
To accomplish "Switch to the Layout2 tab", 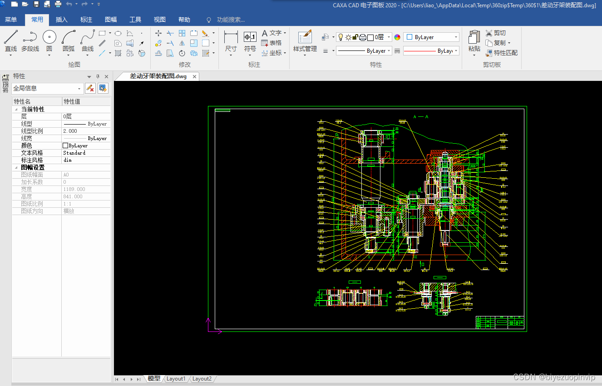I will click(202, 379).
